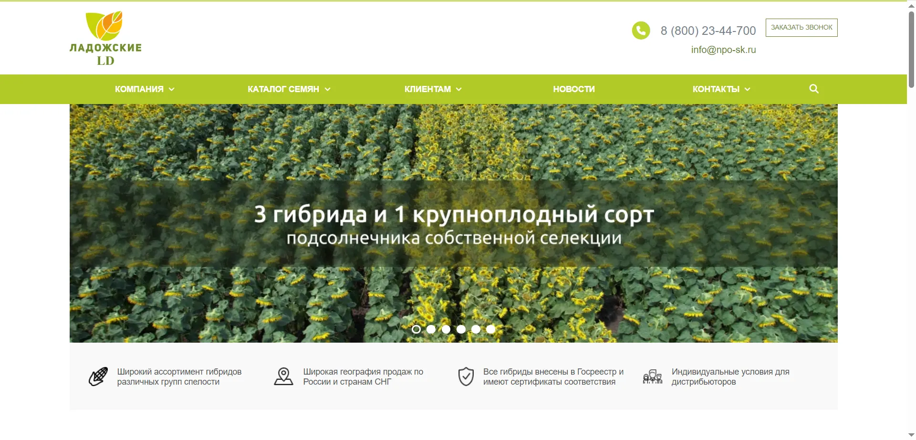Image resolution: width=916 pixels, height=440 pixels.
Task: Select fifth slider dot
Action: [x=476, y=329]
